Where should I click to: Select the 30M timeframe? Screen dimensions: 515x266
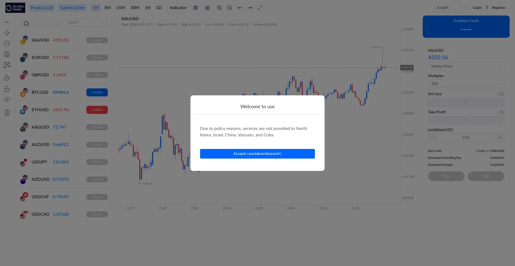coord(135,8)
